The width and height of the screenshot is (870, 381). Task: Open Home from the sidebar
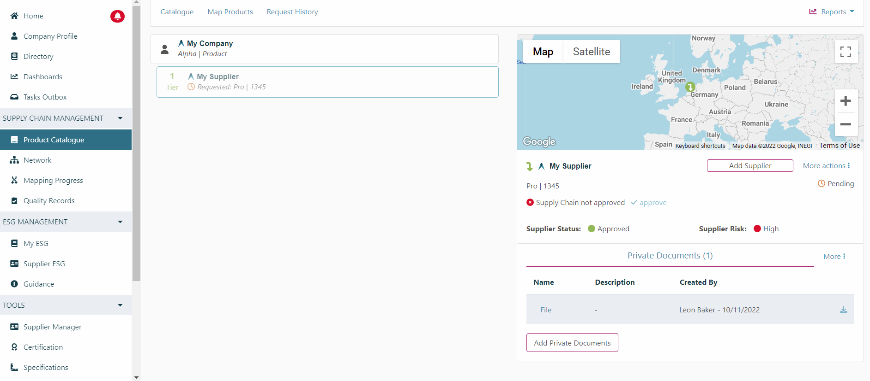click(x=33, y=16)
